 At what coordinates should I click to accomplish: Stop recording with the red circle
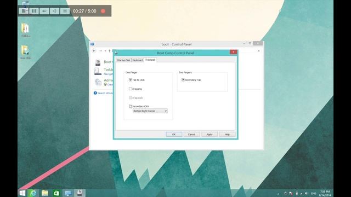coord(103,11)
